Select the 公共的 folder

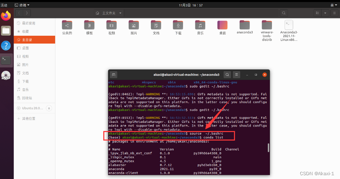click(x=67, y=27)
